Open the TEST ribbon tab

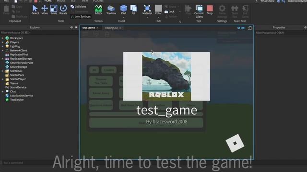pos(73,1)
